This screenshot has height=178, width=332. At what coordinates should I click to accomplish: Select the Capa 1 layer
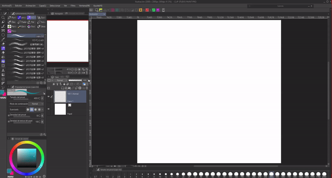(x=70, y=97)
